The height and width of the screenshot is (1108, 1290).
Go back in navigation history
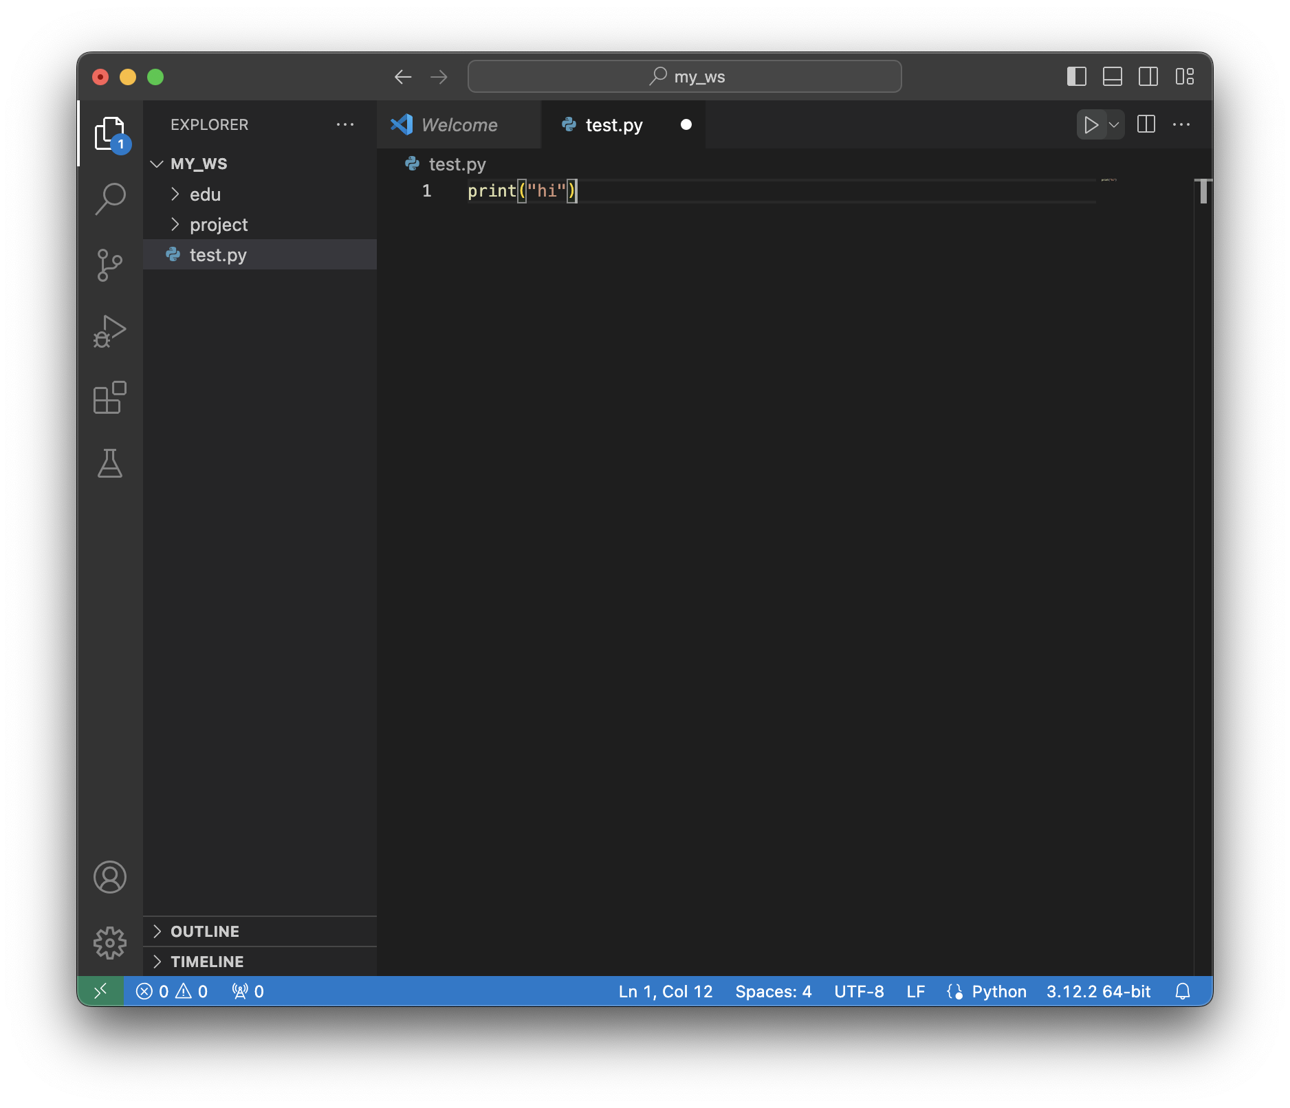click(x=403, y=77)
